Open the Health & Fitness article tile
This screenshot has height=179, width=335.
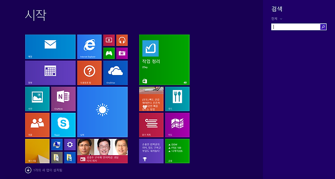click(x=151, y=99)
